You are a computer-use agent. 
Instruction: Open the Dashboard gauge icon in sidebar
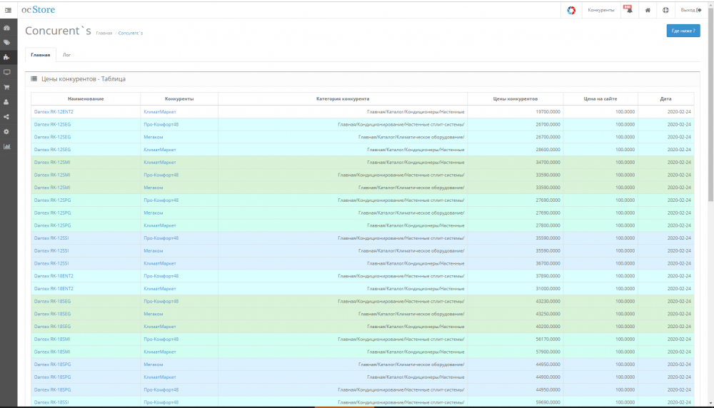click(7, 28)
